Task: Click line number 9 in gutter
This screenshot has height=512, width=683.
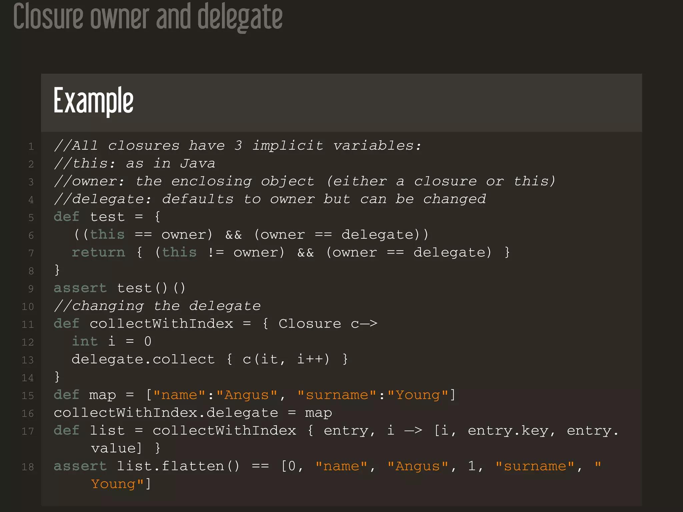Action: tap(31, 289)
